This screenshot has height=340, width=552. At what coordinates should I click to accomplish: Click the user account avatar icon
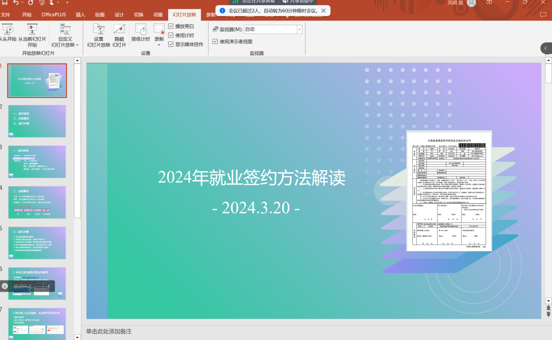point(471,3)
